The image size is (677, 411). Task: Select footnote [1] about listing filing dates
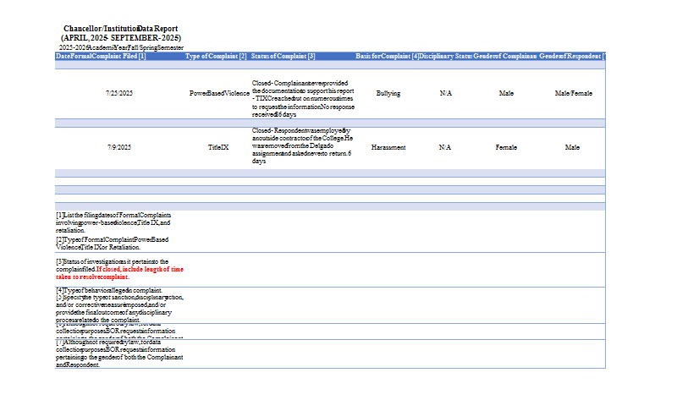(113, 222)
